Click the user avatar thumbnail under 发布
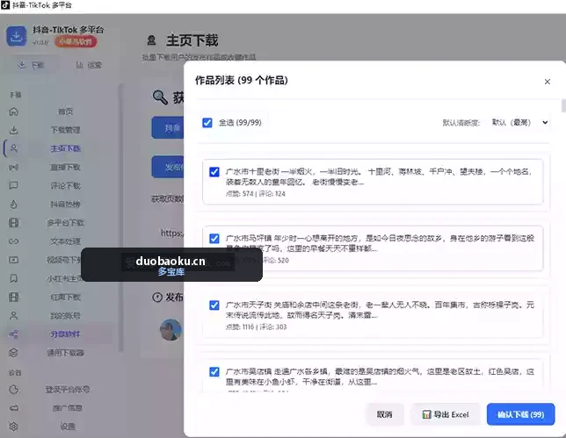This screenshot has width=566, height=438. [x=171, y=329]
